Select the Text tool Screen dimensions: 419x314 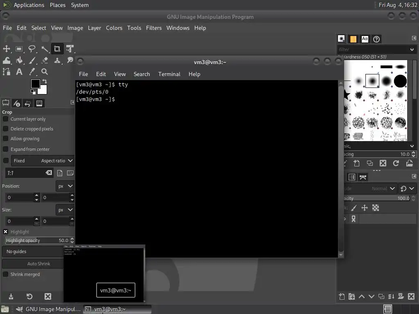(19, 72)
